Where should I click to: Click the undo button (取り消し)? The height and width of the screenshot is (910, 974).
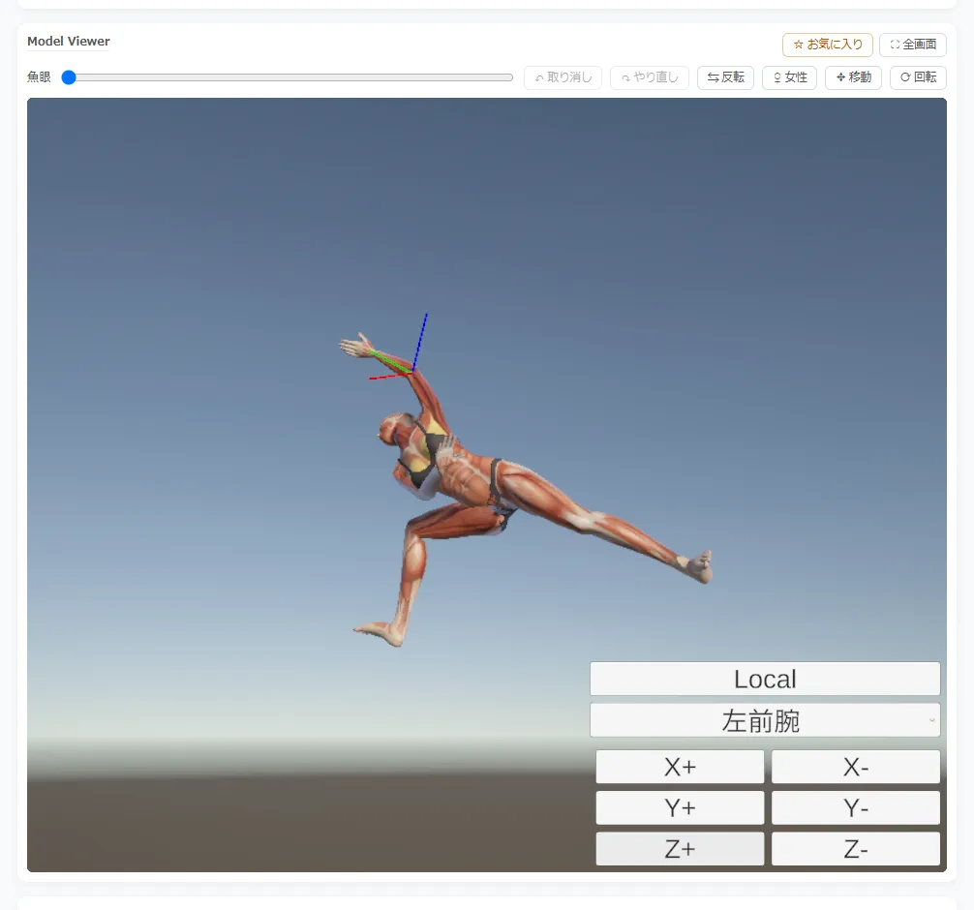[563, 77]
